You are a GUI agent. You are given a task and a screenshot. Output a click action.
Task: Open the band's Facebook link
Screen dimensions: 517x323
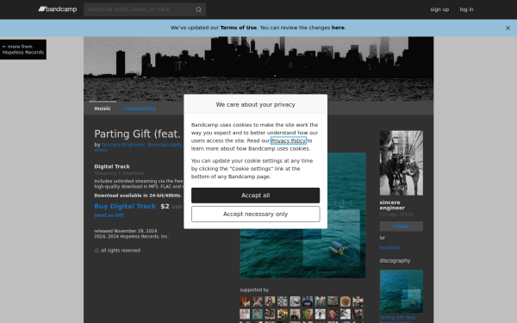click(x=389, y=247)
